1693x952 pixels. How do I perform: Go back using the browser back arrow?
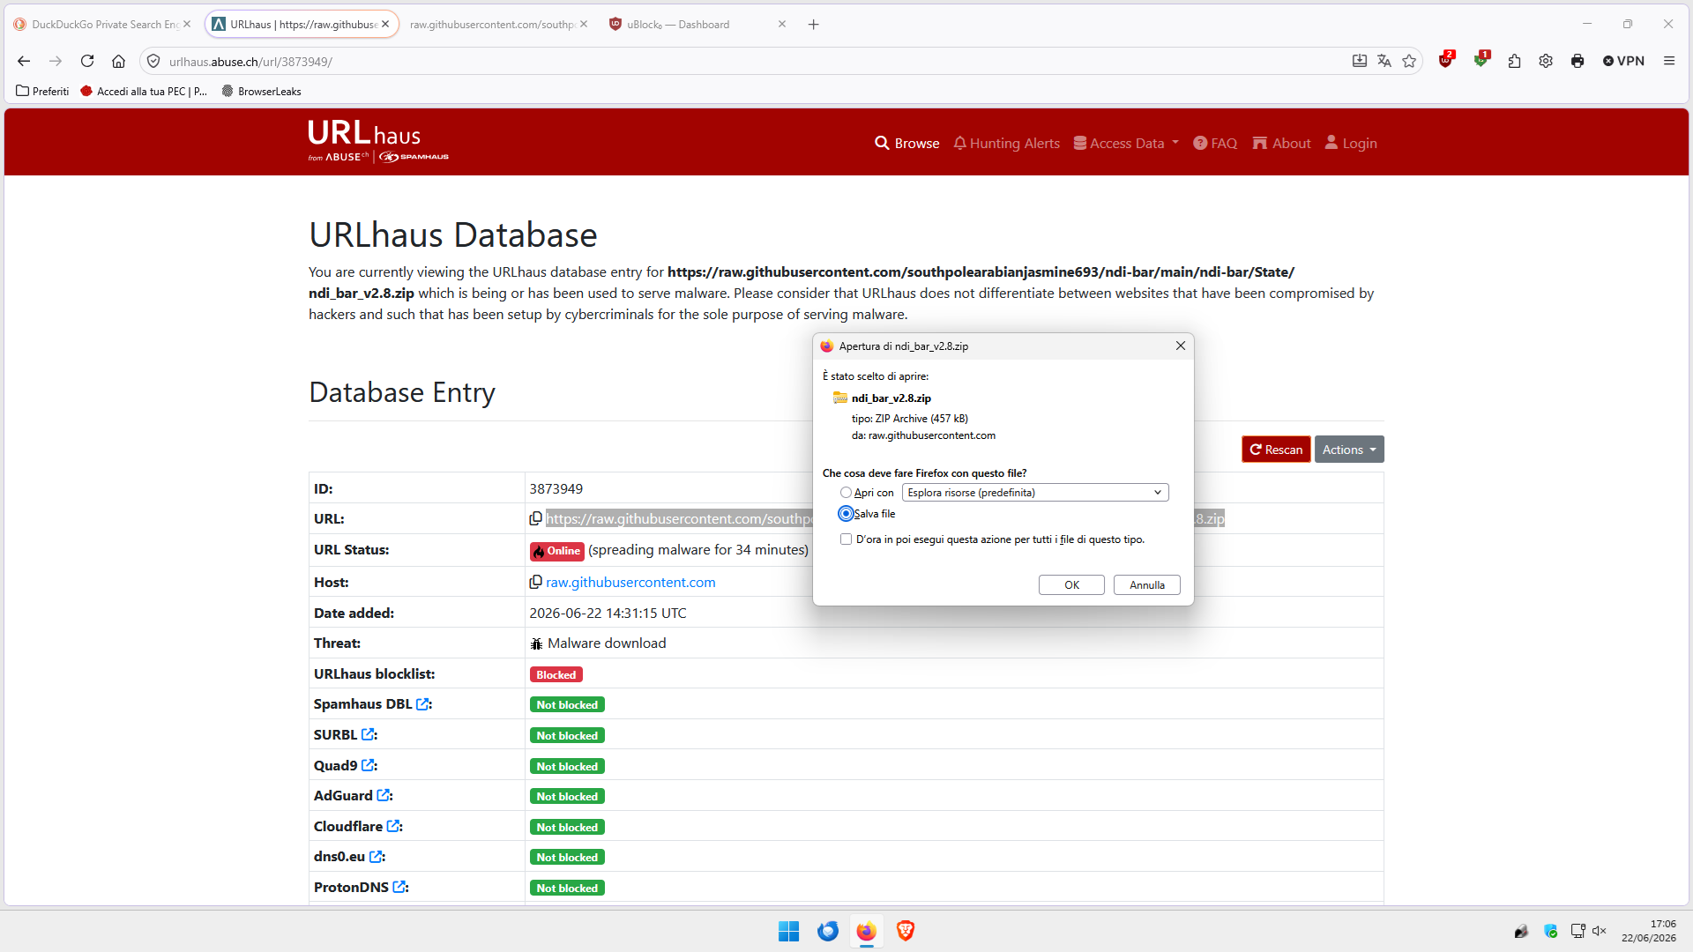pos(24,61)
